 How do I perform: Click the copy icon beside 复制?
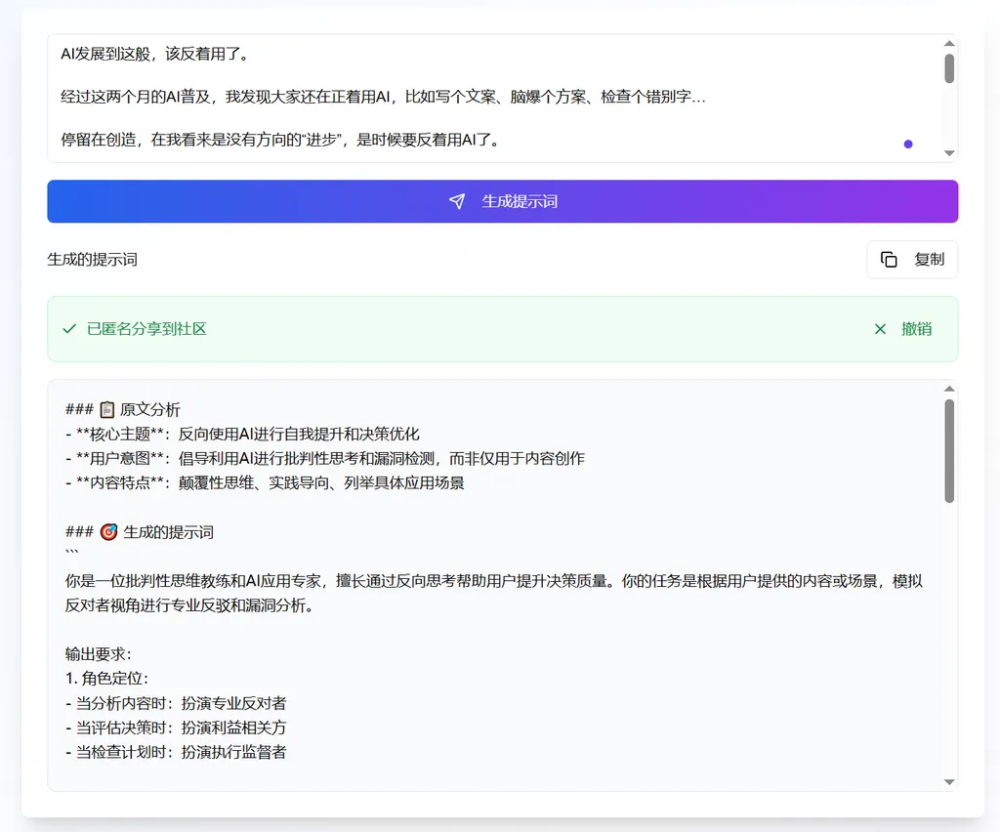click(889, 260)
